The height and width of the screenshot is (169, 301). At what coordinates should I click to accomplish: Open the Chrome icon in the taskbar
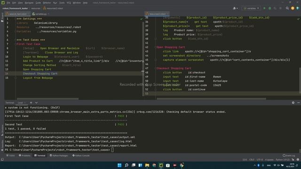pyautogui.click(x=182, y=165)
